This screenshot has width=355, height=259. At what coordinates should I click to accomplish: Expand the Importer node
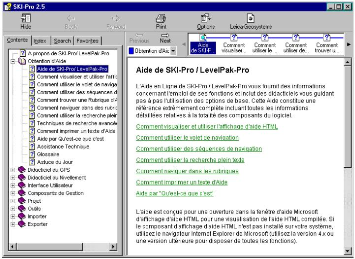coord(13,217)
